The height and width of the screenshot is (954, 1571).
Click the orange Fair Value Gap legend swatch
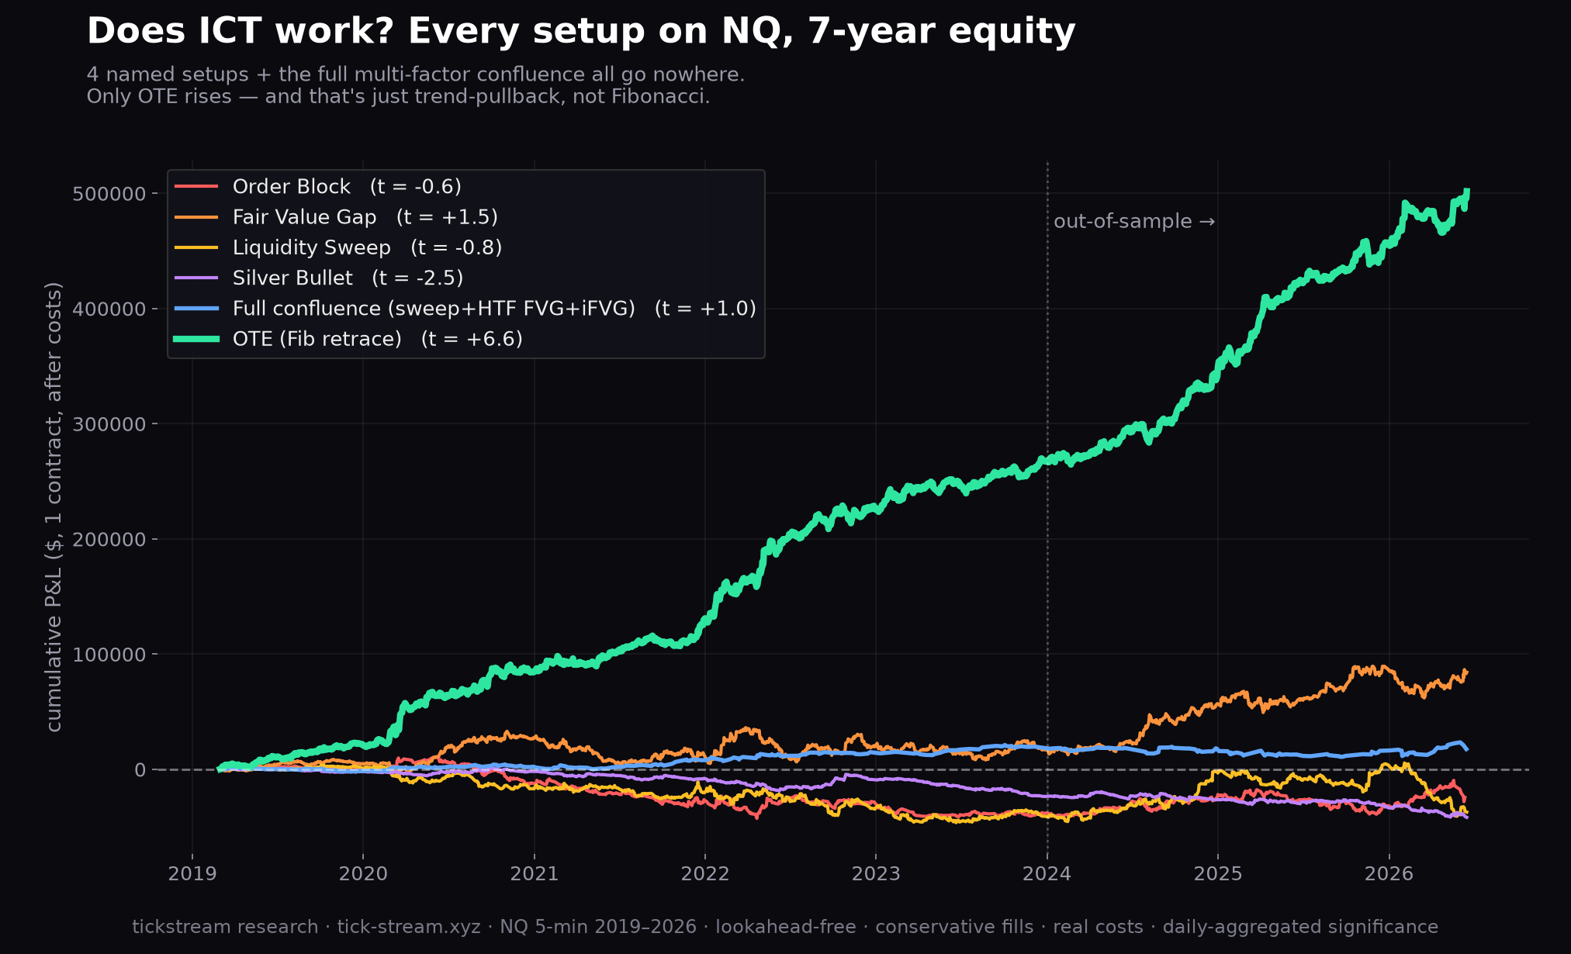coord(196,217)
